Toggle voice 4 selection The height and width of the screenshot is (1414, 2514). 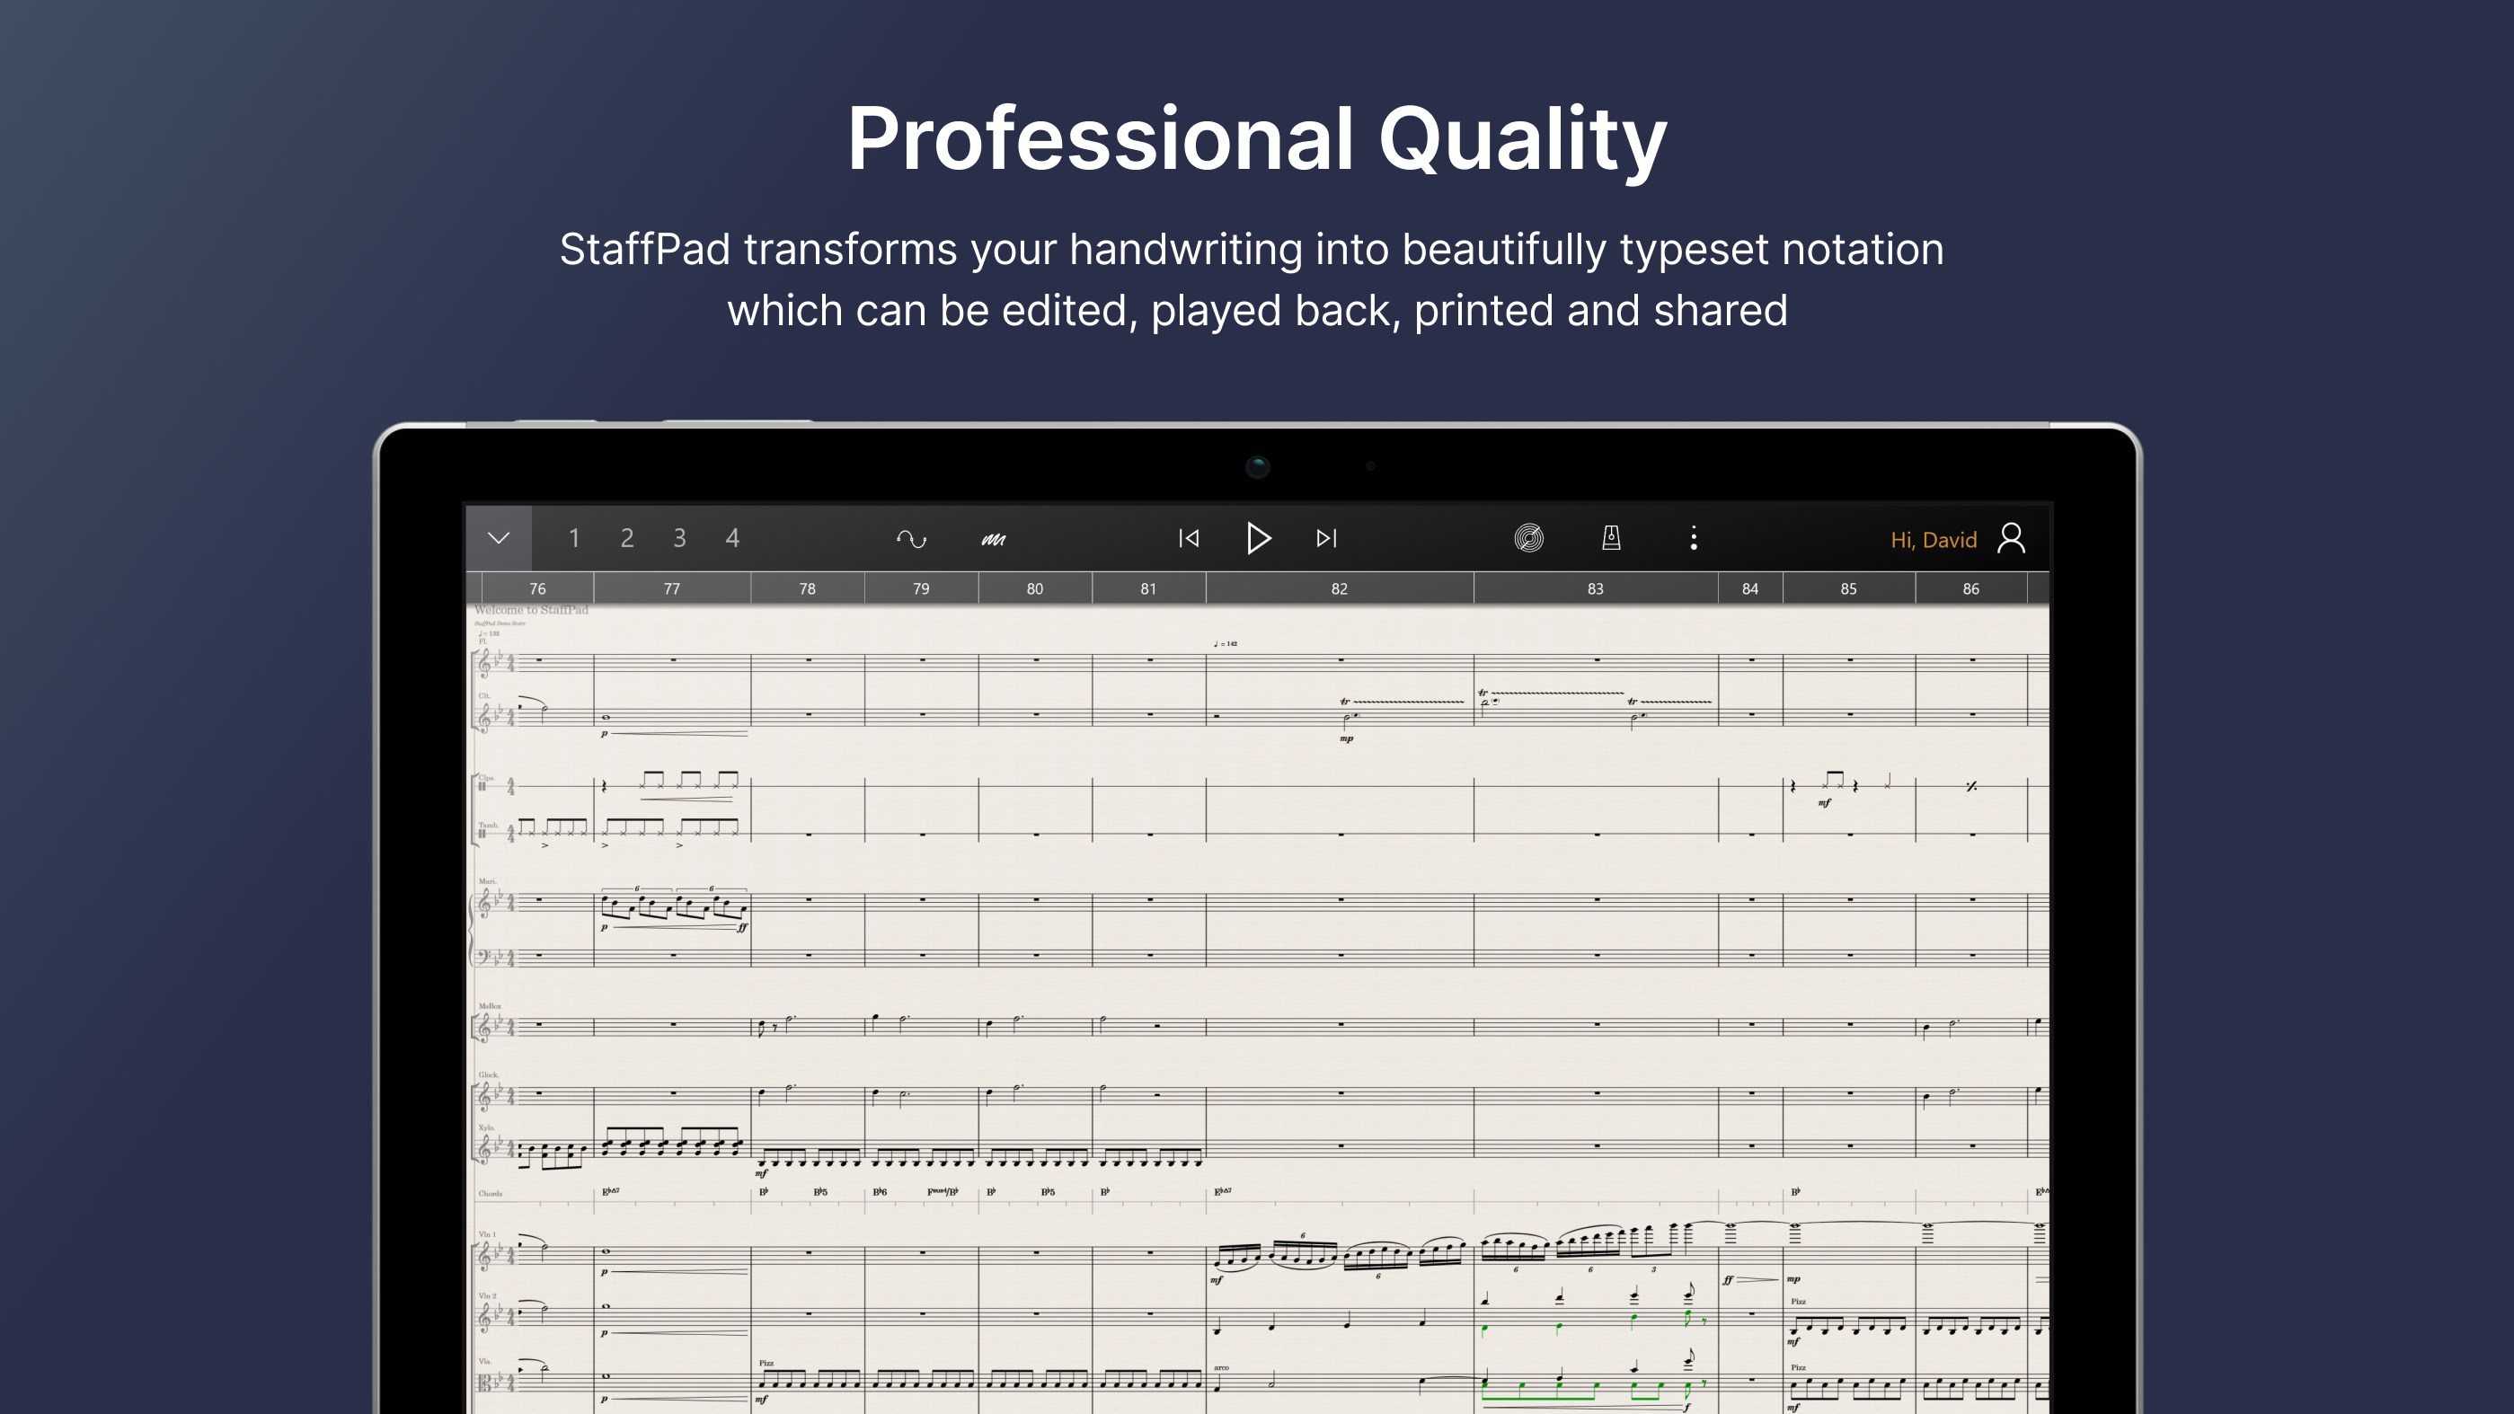pos(732,538)
